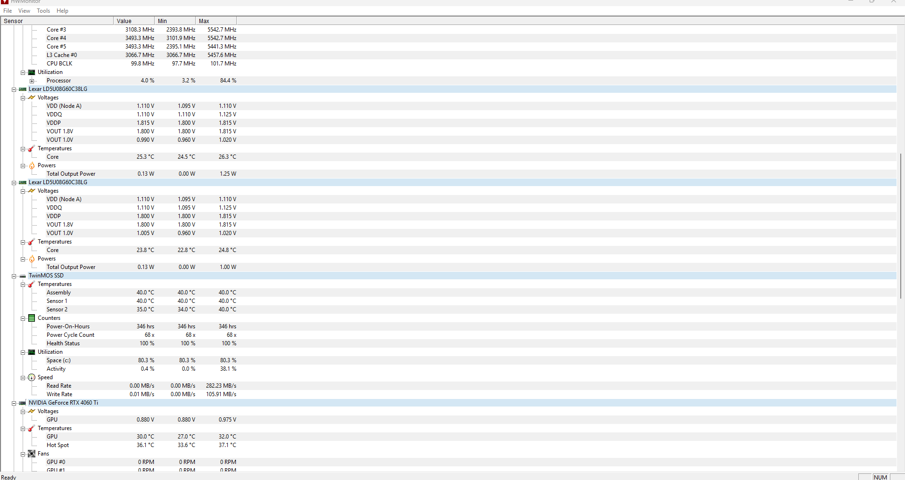Click the Voltages icon under the NVIDIA GPU
Image resolution: width=905 pixels, height=480 pixels.
click(x=32, y=411)
